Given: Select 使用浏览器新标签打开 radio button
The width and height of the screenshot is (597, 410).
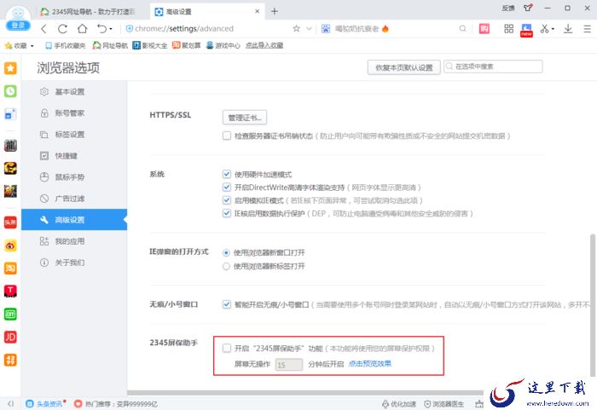Looking at the screenshot, I should tap(226, 266).
